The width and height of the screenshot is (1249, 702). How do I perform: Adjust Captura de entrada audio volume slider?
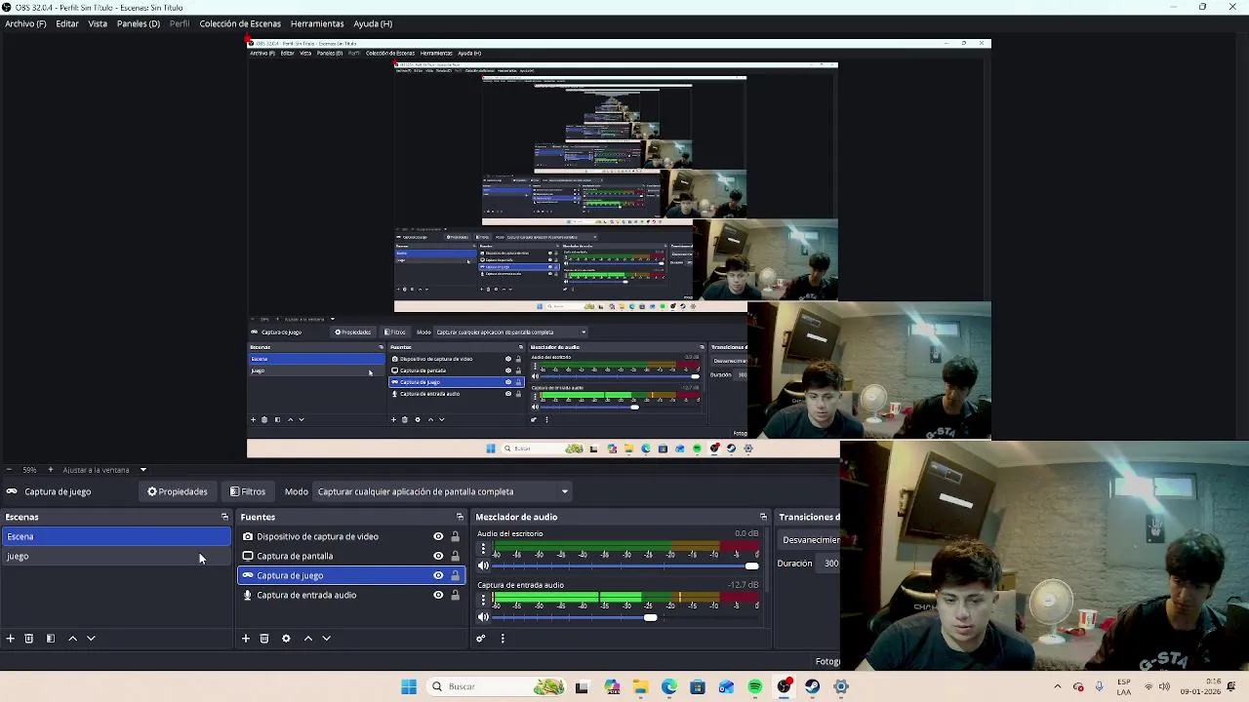coord(625,617)
